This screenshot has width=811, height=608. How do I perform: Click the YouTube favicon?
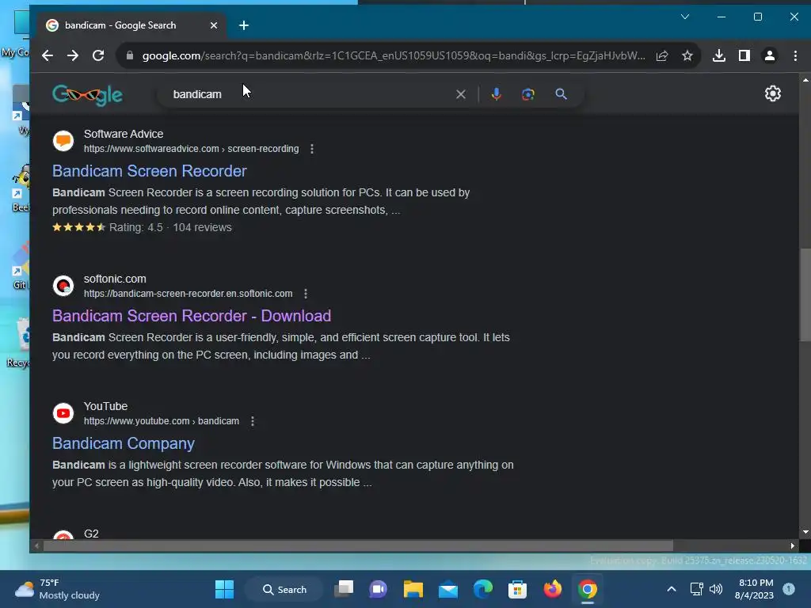coord(63,413)
